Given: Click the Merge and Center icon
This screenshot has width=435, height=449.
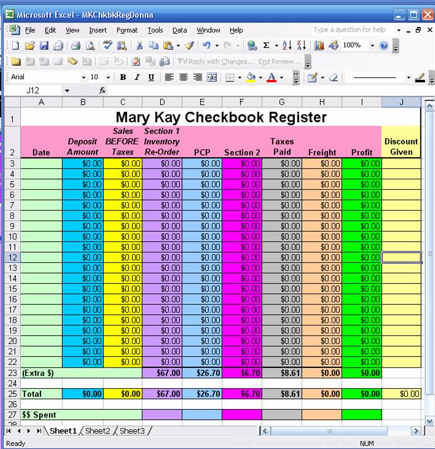Looking at the screenshot, I should tap(212, 77).
